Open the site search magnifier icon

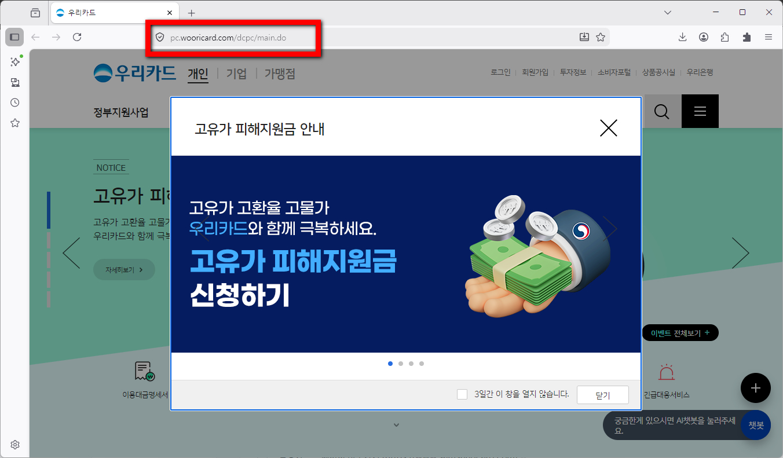662,111
